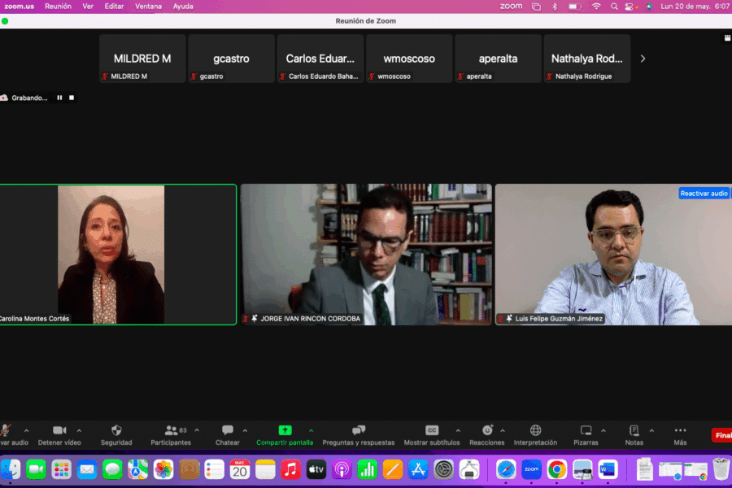Click the green Compartir pantalla icon

285,430
